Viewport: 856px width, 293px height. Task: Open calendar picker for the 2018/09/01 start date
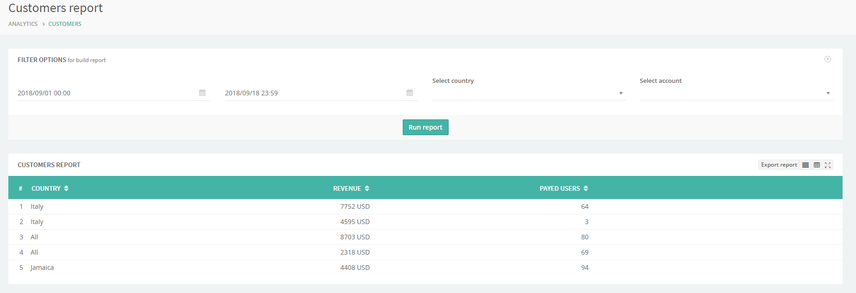(x=202, y=93)
